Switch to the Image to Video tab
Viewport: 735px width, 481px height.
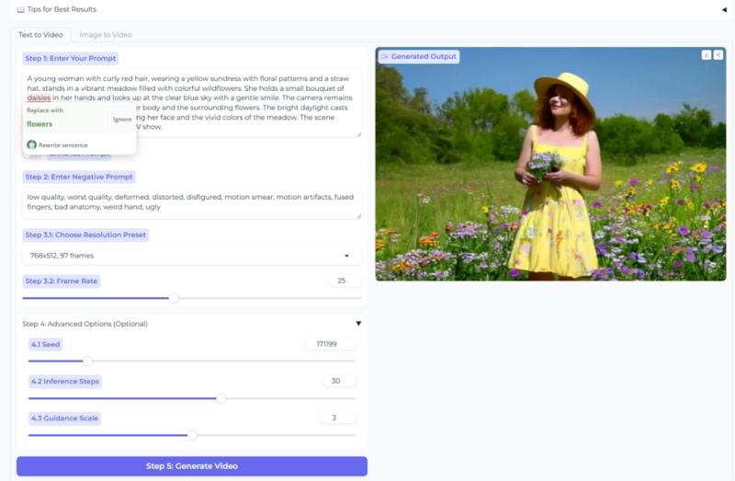tap(106, 35)
